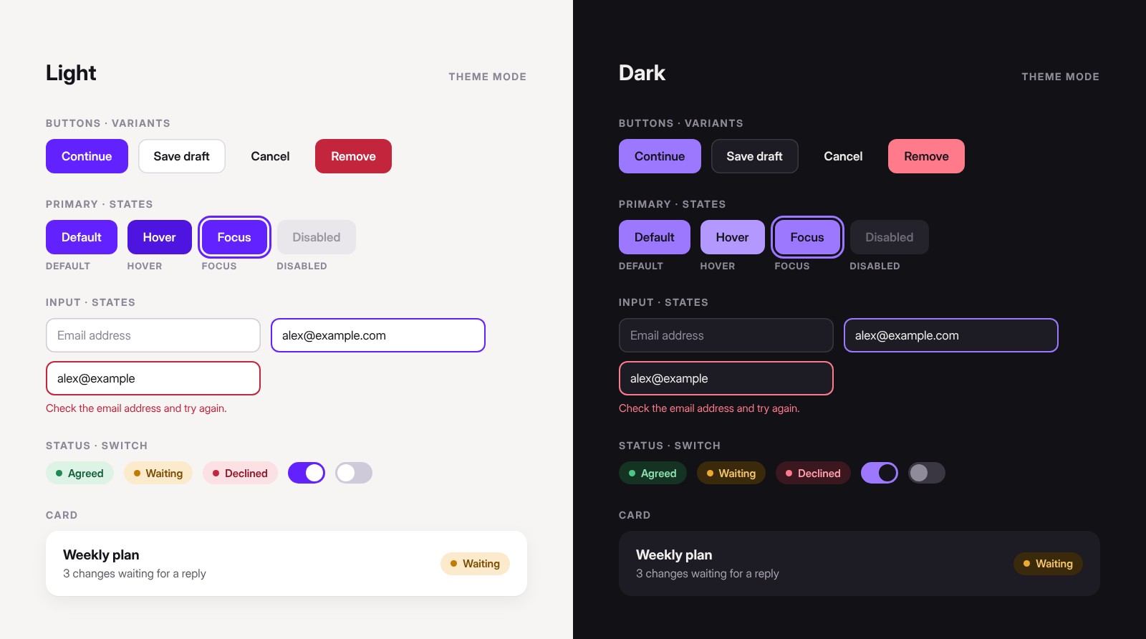Turn on the disabled switch in Dark panel
This screenshot has height=639, width=1146.
[x=927, y=473]
